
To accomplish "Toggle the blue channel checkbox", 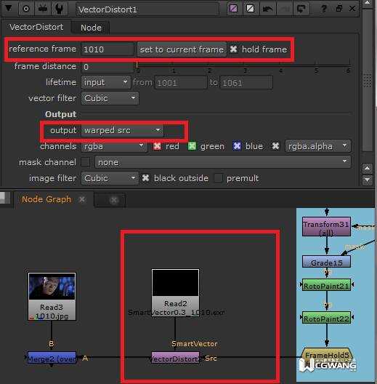I will [x=237, y=146].
